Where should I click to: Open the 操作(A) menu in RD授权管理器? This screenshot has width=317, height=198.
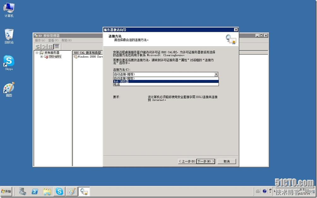[x=40, y=40]
